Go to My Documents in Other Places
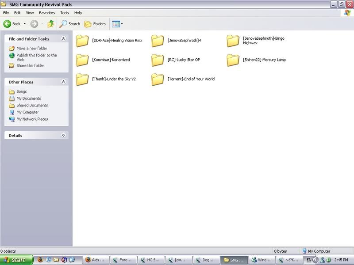 coord(29,98)
